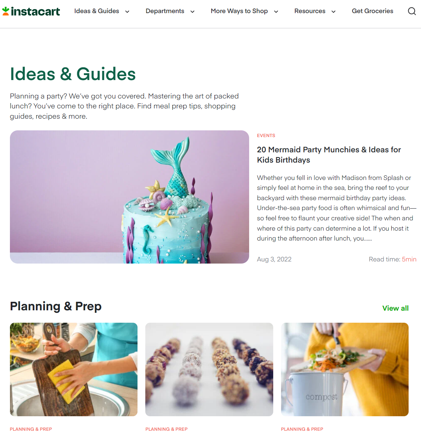Click the EVENTS category tag
Viewport: 421px width, 435px height.
[266, 136]
